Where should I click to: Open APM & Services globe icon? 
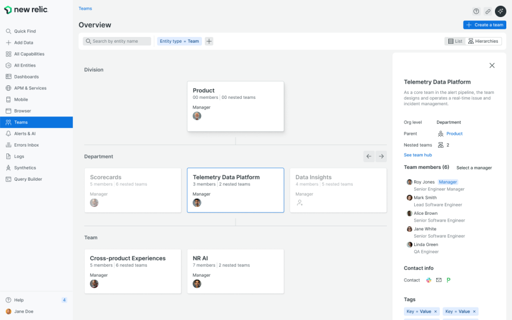(9, 88)
